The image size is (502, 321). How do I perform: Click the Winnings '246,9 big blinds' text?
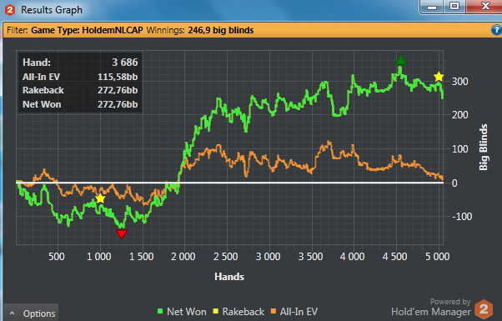(221, 30)
